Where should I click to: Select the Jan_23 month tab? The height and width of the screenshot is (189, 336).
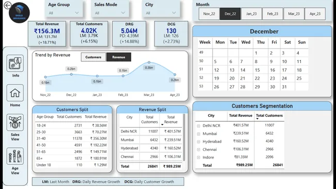[251, 14]
